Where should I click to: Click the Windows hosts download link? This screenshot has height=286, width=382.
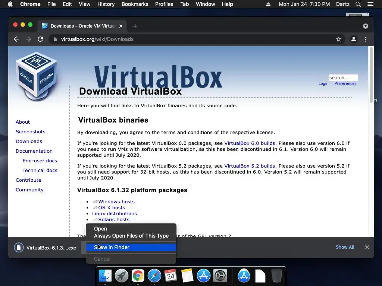pos(116,201)
